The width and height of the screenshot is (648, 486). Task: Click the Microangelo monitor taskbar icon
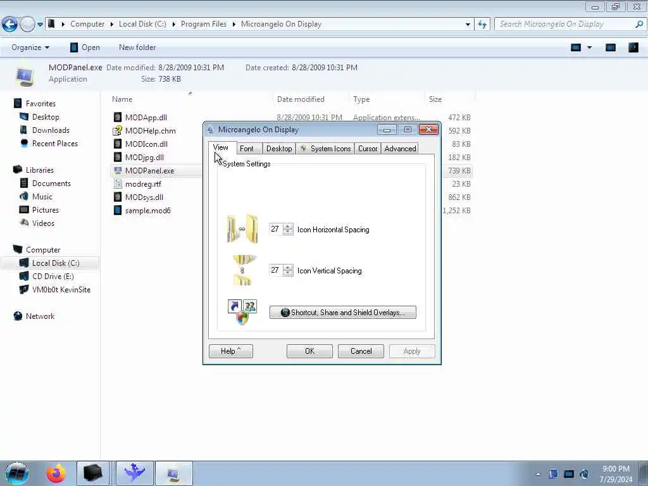pos(174,473)
